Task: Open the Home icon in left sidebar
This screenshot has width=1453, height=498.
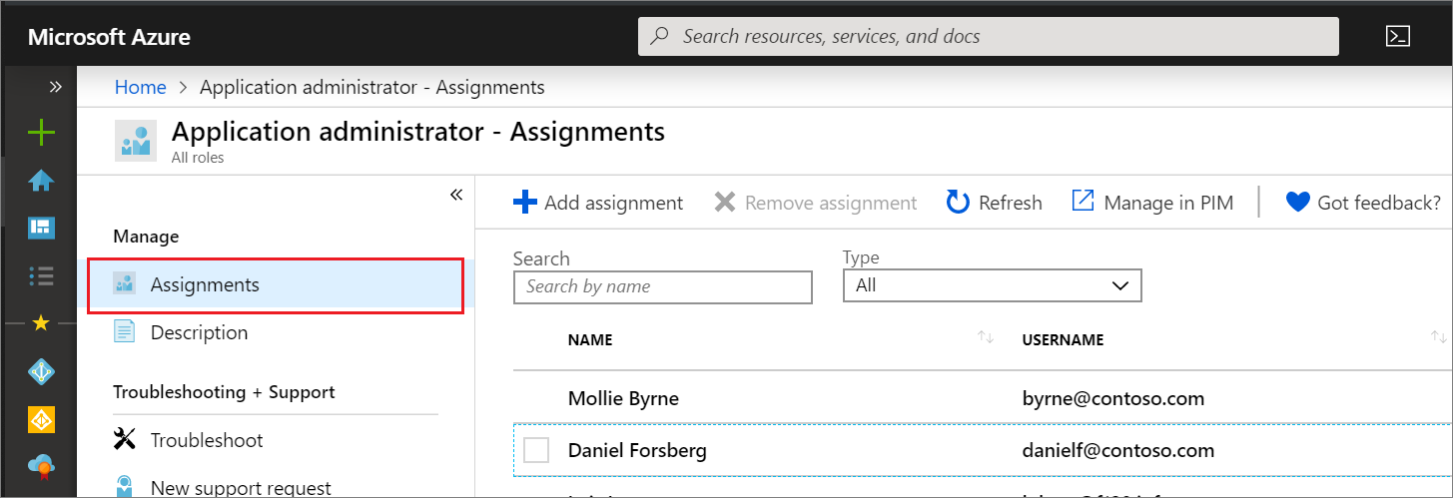Action: coord(41,181)
